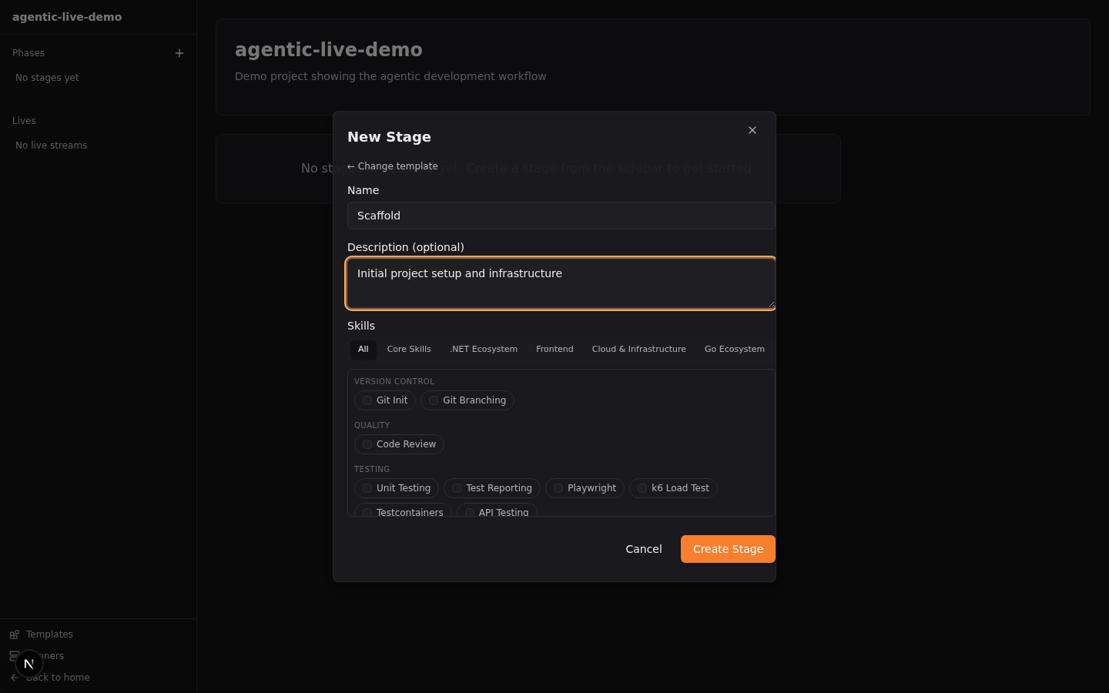Click the Back to home arrow icon
Image resolution: width=1109 pixels, height=693 pixels.
pos(14,678)
